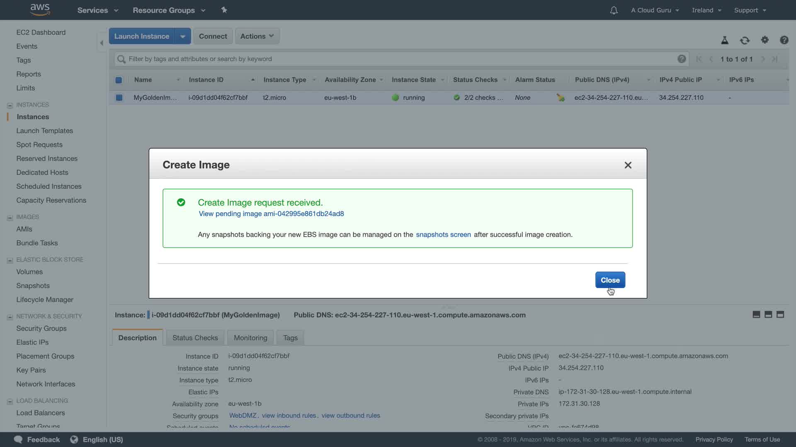Open the Ireland region dropdown
This screenshot has height=447, width=796.
coord(706,10)
